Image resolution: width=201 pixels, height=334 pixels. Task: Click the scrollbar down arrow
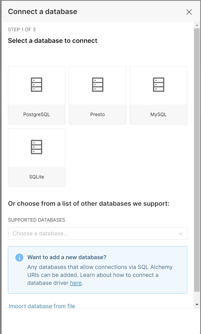tap(197, 305)
